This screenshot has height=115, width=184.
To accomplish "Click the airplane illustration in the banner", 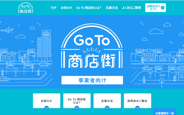I will 7,30.
